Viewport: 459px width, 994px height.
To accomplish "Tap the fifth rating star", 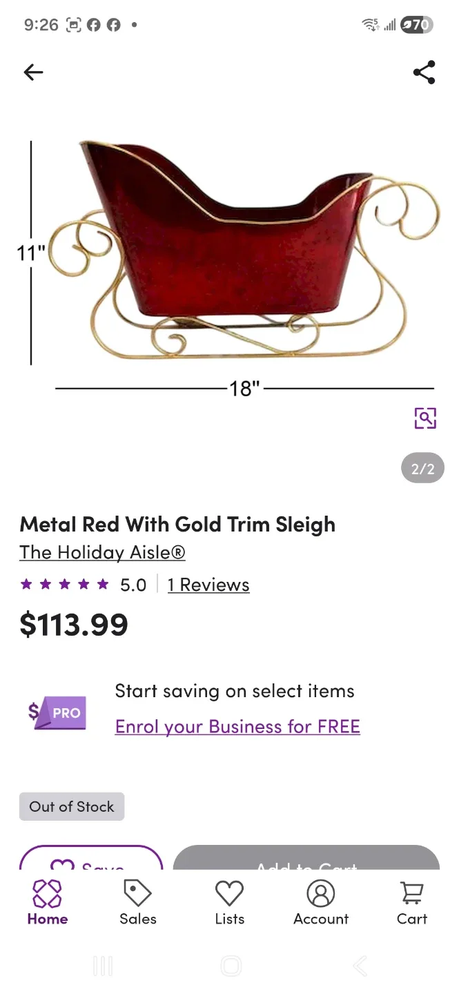I will (102, 584).
